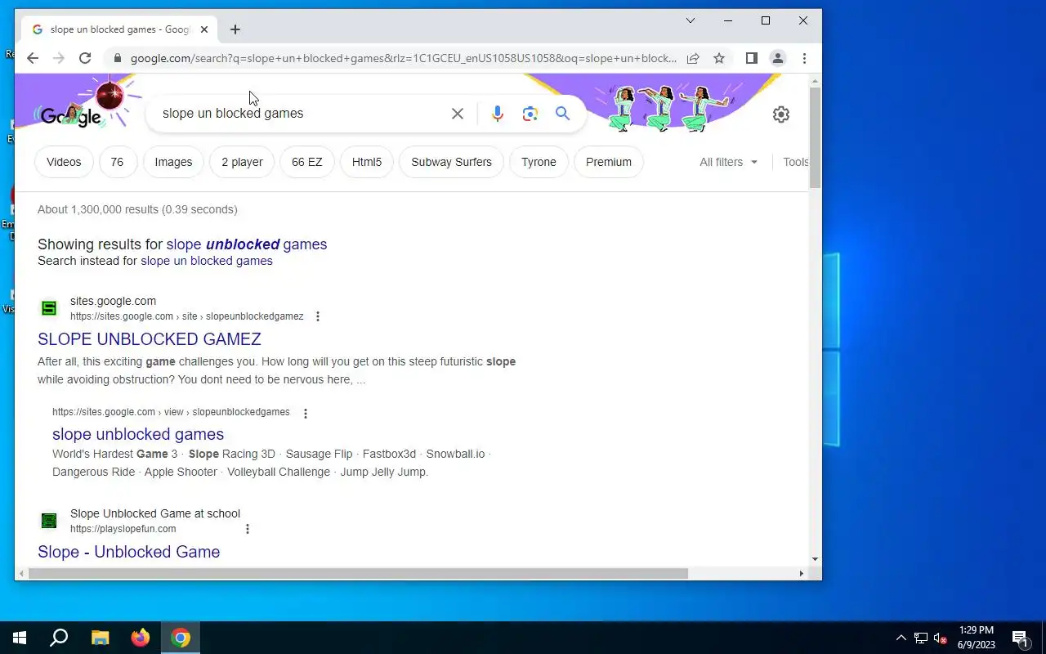1046x654 pixels.
Task: Open the taskbar clock showing 1:29 PM
Action: click(x=977, y=638)
